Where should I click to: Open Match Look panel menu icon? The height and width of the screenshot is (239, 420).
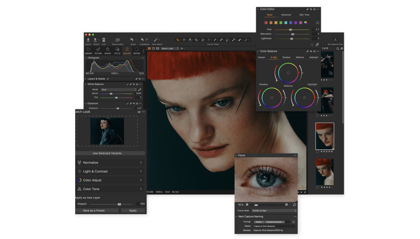coord(139,112)
